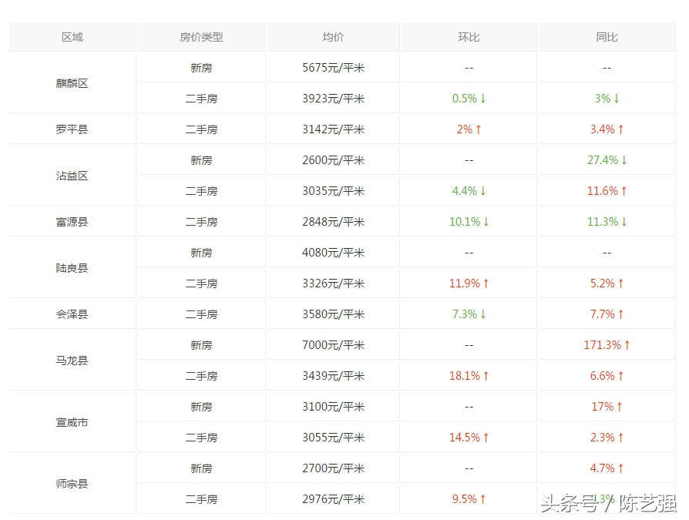The height and width of the screenshot is (520, 689).
Task: Click the 3035元/平米 price cell
Action: point(333,191)
